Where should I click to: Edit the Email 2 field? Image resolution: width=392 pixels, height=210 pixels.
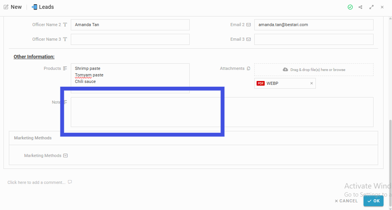pos(314,25)
